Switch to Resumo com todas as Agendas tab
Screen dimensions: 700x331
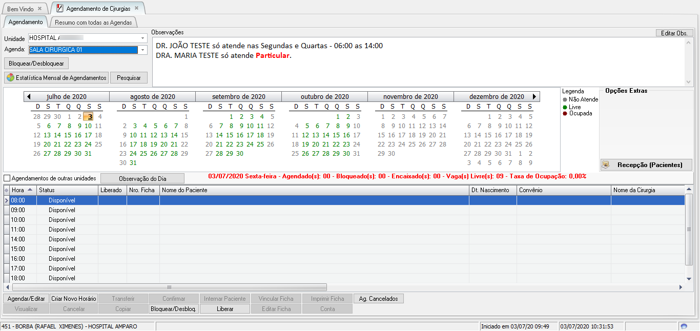[x=93, y=22]
